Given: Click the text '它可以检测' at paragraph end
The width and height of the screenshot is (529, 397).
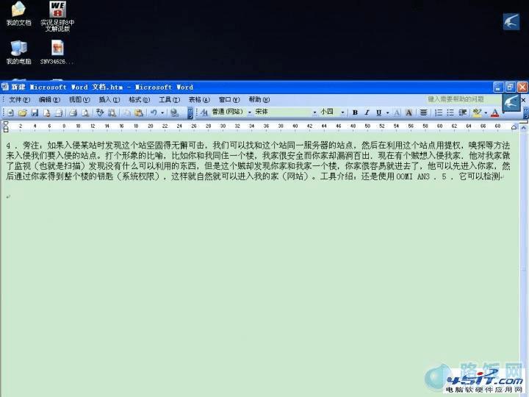Looking at the screenshot, I should (479, 176).
